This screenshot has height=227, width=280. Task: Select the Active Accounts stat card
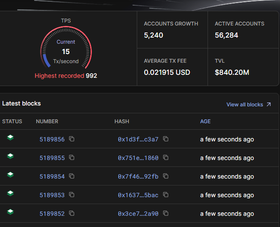click(x=243, y=30)
